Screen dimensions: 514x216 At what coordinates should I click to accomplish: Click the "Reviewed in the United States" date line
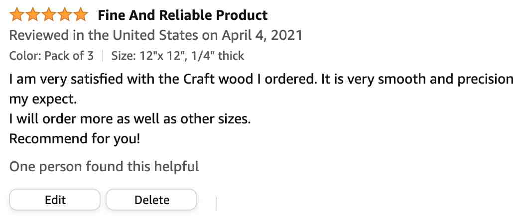click(156, 35)
